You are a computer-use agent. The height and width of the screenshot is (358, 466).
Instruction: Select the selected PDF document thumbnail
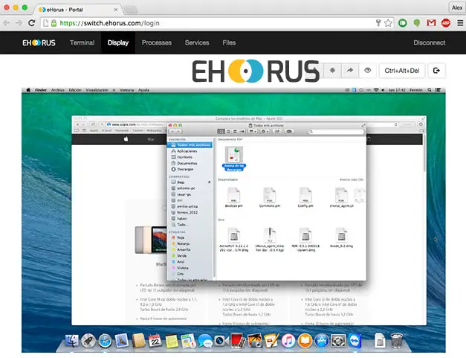(x=234, y=154)
